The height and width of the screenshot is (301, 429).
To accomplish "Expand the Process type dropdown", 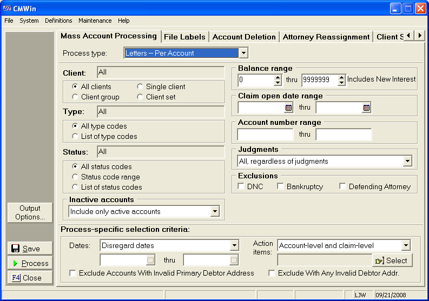I will (243, 53).
